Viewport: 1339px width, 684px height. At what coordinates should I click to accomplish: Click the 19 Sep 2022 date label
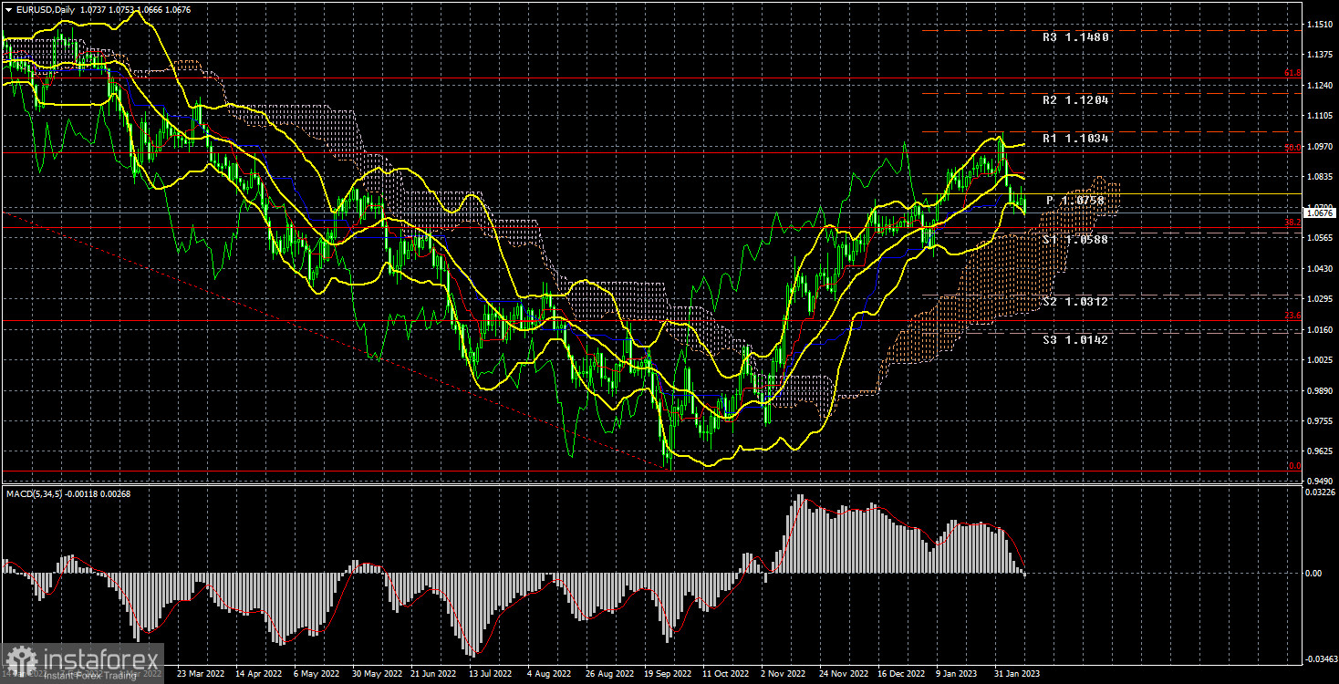pos(667,674)
